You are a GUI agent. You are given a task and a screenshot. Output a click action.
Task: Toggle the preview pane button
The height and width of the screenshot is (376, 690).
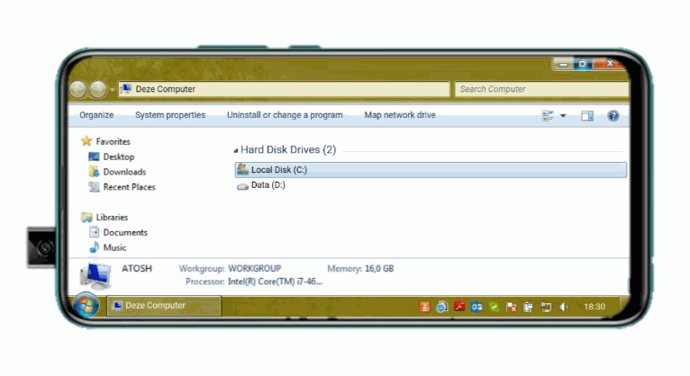pos(587,116)
